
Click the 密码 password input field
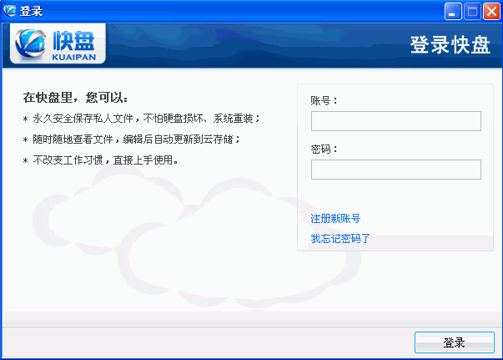click(396, 170)
